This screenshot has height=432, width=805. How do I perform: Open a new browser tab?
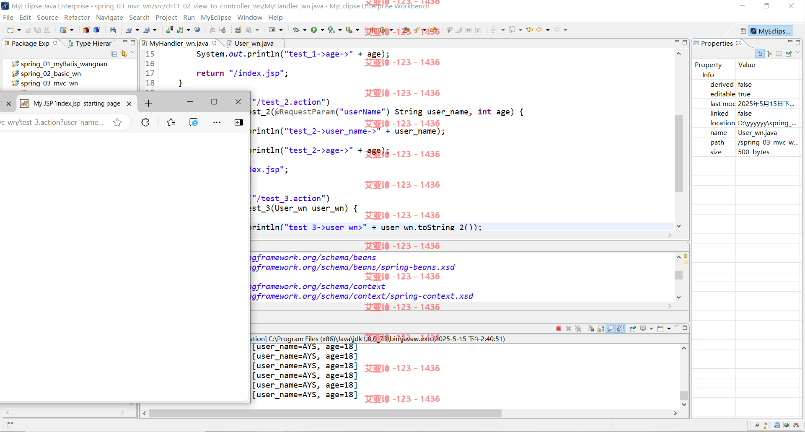(148, 103)
